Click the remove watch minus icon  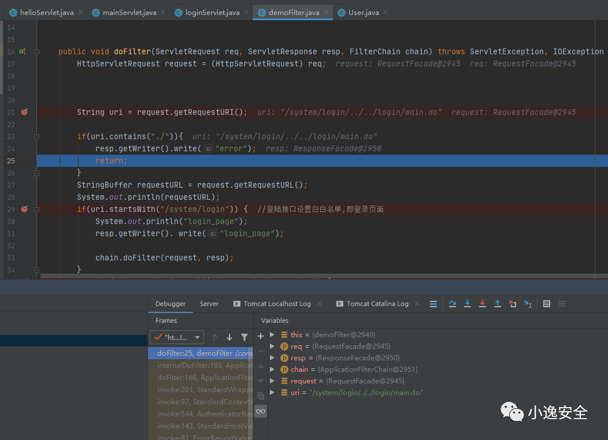261,351
